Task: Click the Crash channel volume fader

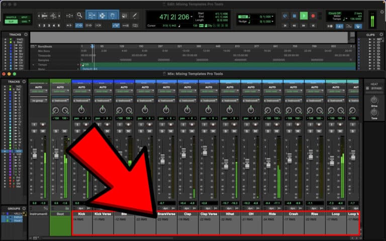Action: click(289, 158)
